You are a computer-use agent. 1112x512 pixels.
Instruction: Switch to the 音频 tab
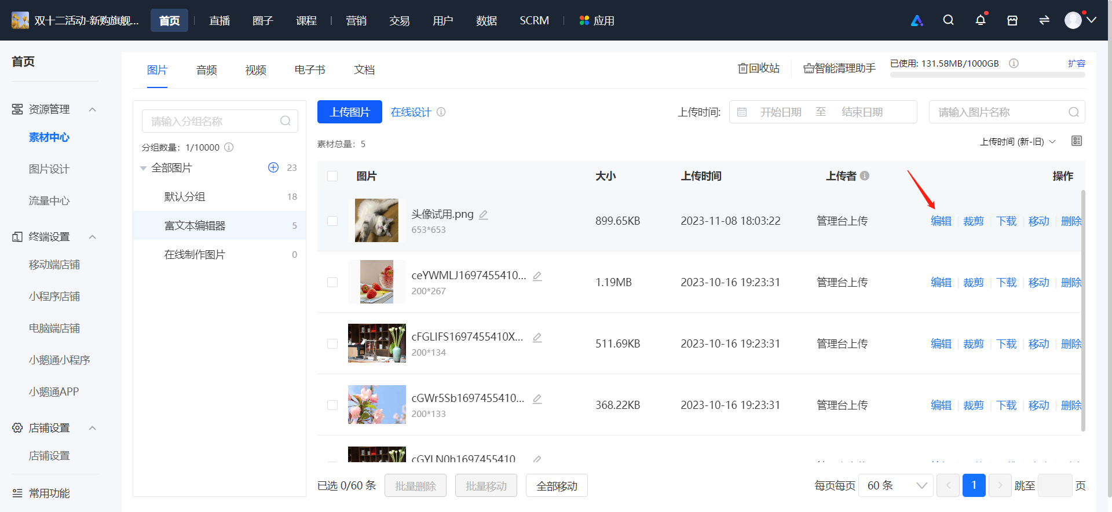[x=207, y=70]
